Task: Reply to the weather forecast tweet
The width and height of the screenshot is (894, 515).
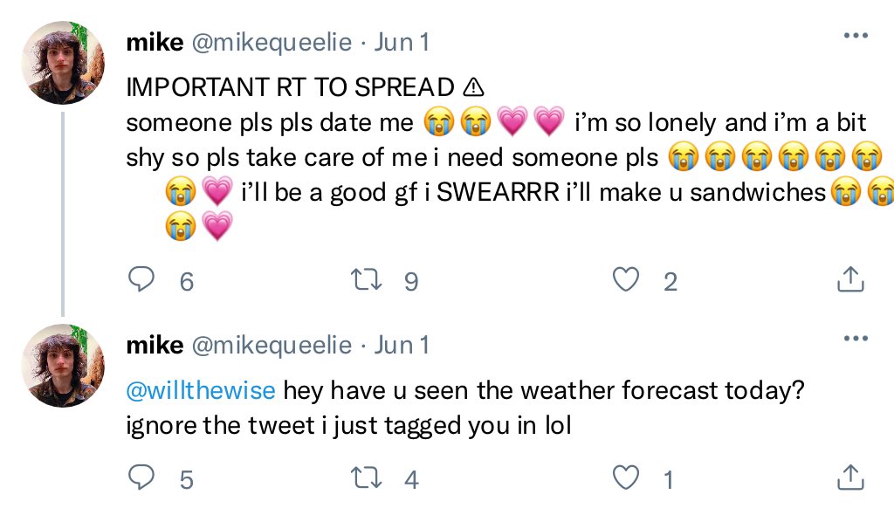Action: tap(141, 477)
